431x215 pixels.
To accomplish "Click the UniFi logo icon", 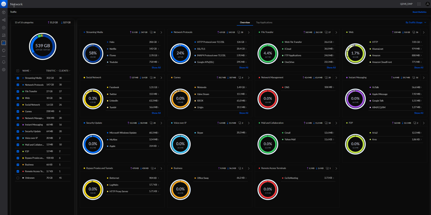I will point(4,4).
